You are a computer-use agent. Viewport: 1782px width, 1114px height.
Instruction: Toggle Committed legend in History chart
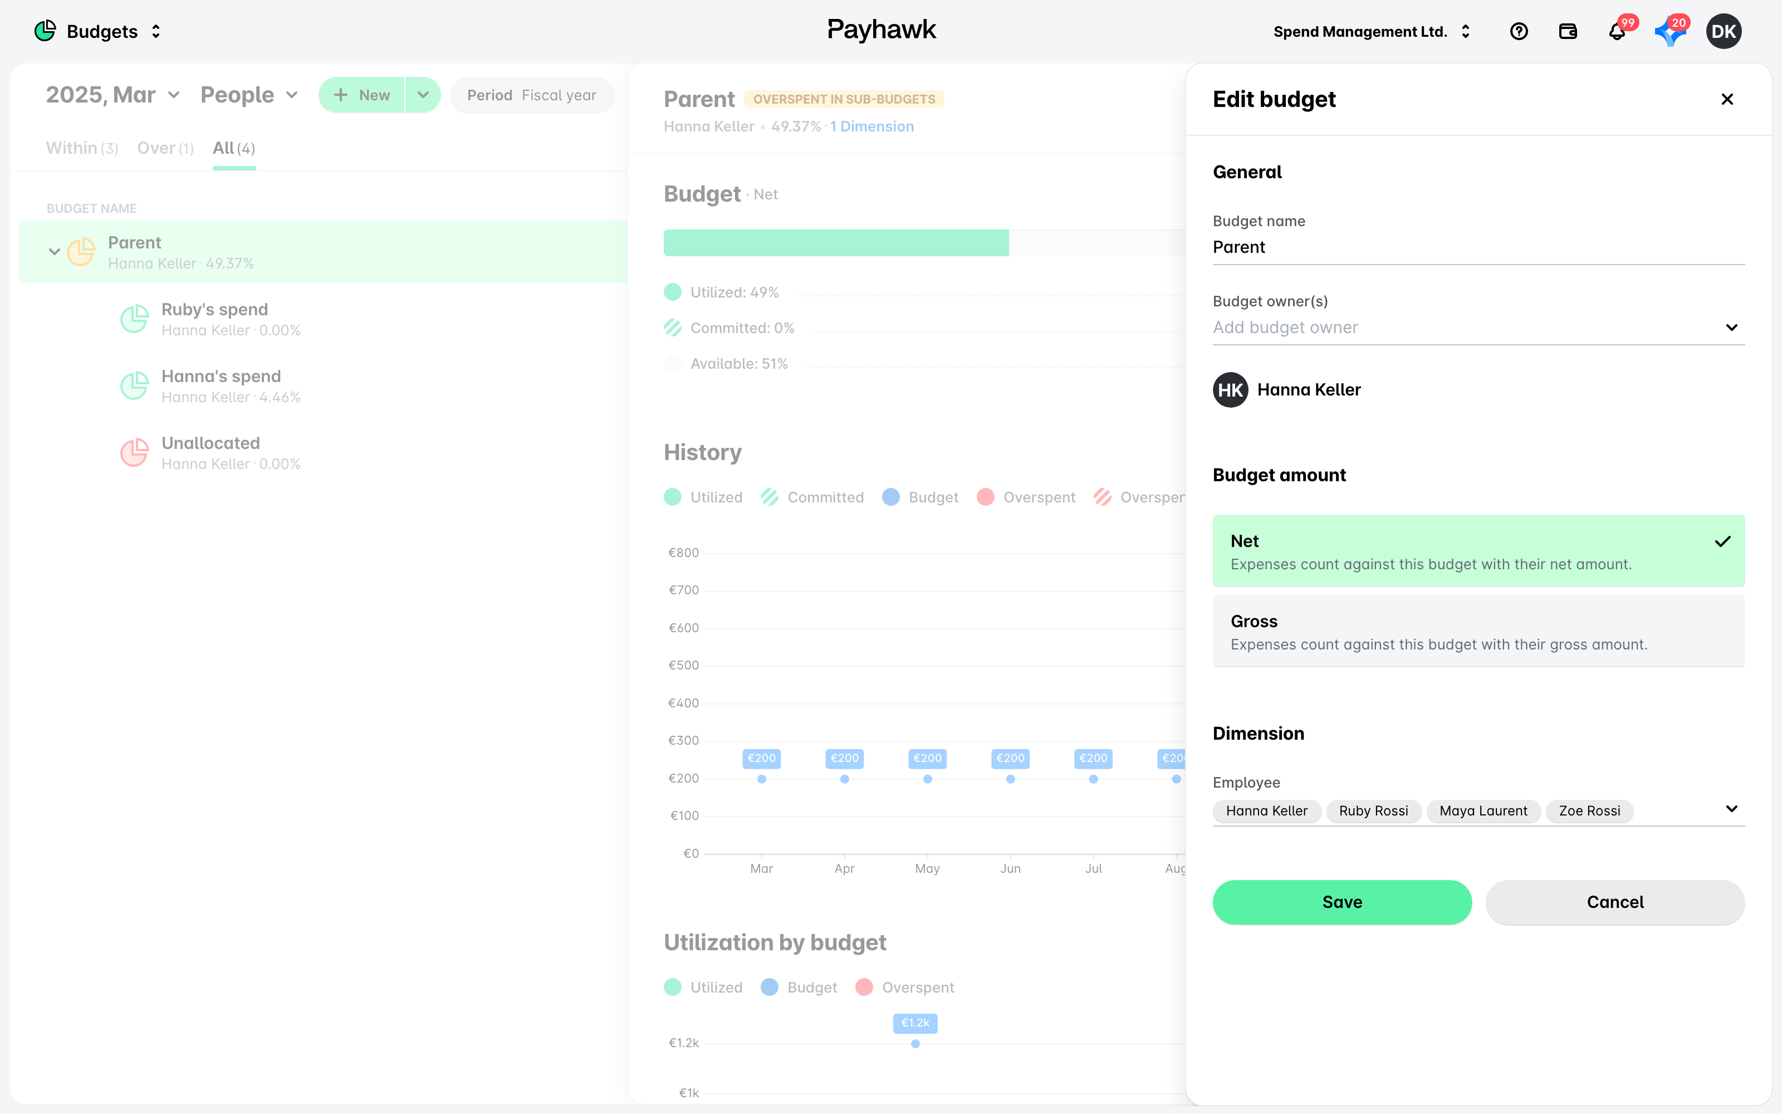pyautogui.click(x=812, y=497)
